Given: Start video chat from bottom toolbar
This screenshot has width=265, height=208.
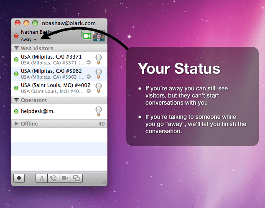Looking at the screenshot, I should (65, 178).
